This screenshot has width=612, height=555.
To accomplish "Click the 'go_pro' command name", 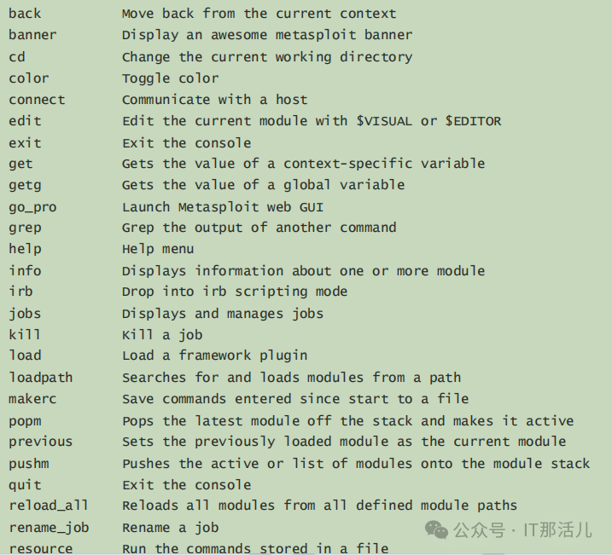I will pos(32,207).
